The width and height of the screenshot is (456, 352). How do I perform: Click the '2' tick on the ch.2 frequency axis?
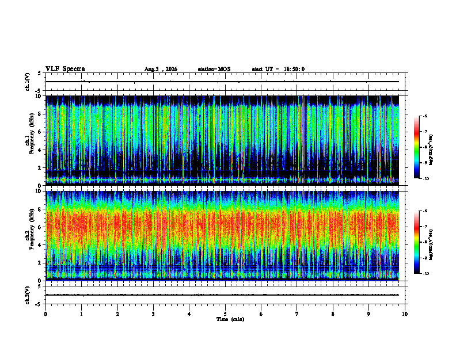40,263
